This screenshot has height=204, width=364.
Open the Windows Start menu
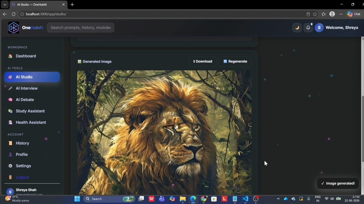point(77,199)
